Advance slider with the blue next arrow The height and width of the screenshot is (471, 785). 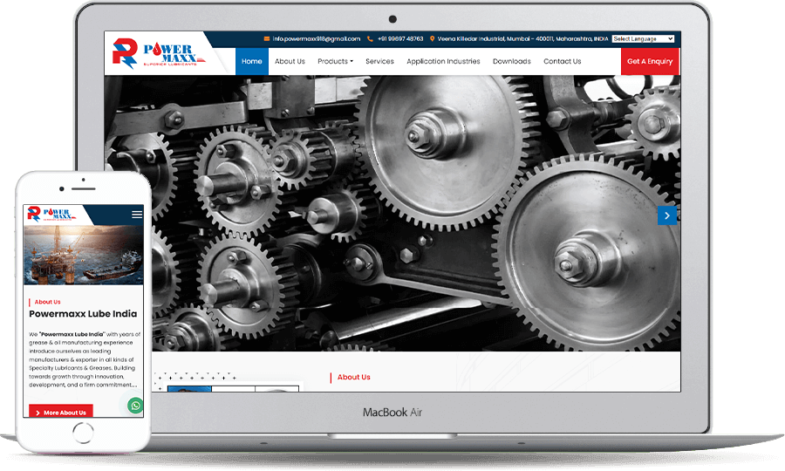(x=667, y=215)
